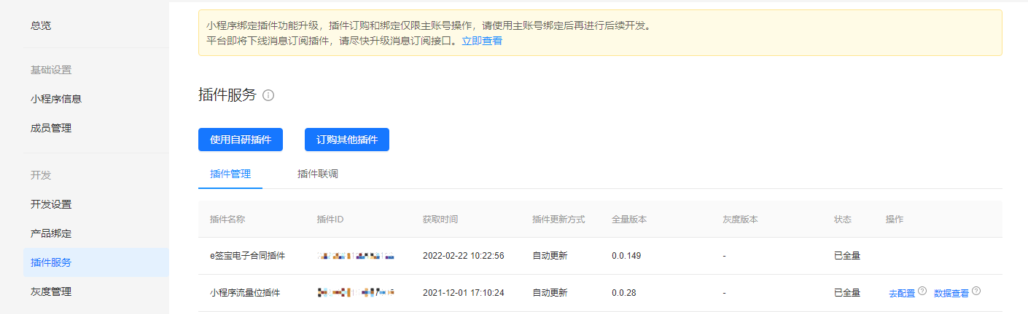Switch to the 插件管理 tab
Viewport: 1028px width, 314px height.
(x=230, y=174)
